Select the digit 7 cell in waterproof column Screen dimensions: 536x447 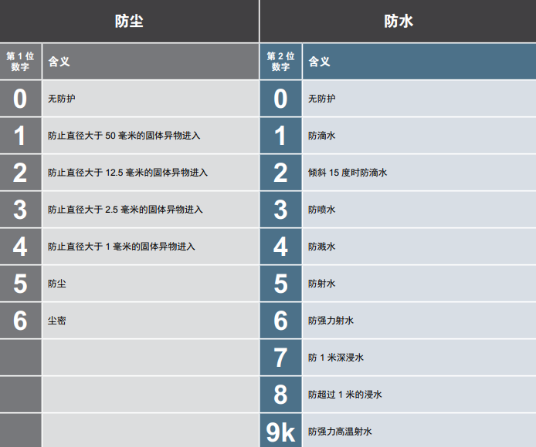coord(280,358)
